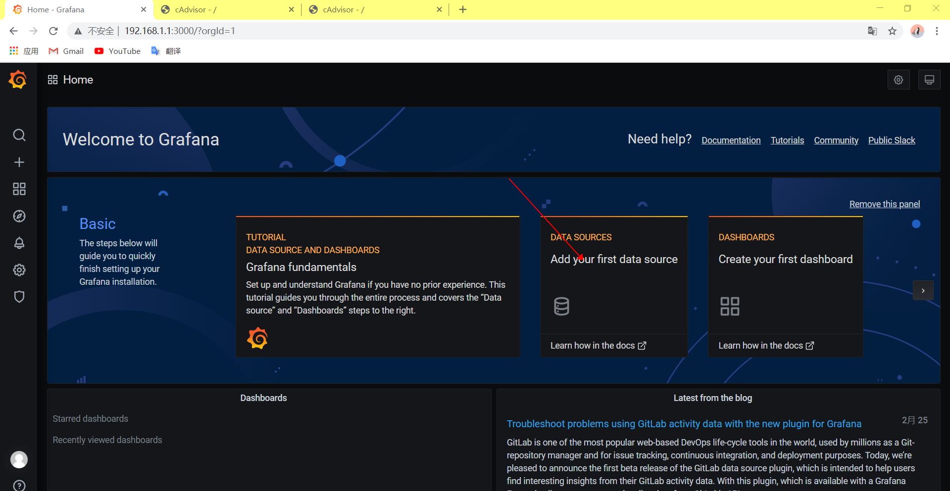Image resolution: width=950 pixels, height=491 pixels.
Task: Click Add your first data source
Action: 614,259
